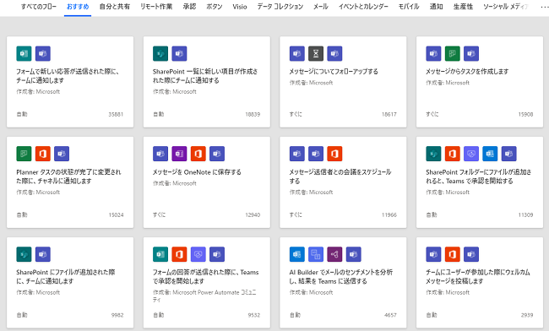Screen dimensions: 549x331
Task: Click author Microsoft Power Automate コミュニティ text
Action: [x=204, y=296]
